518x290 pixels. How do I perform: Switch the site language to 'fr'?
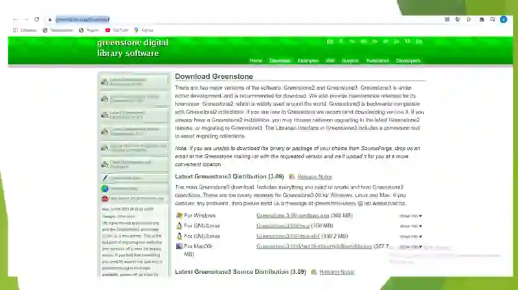coord(341,41)
